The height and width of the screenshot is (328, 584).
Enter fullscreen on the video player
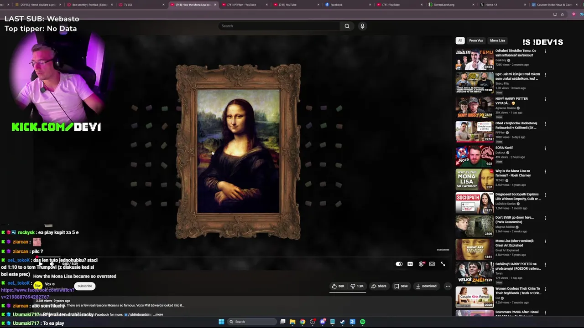click(443, 264)
